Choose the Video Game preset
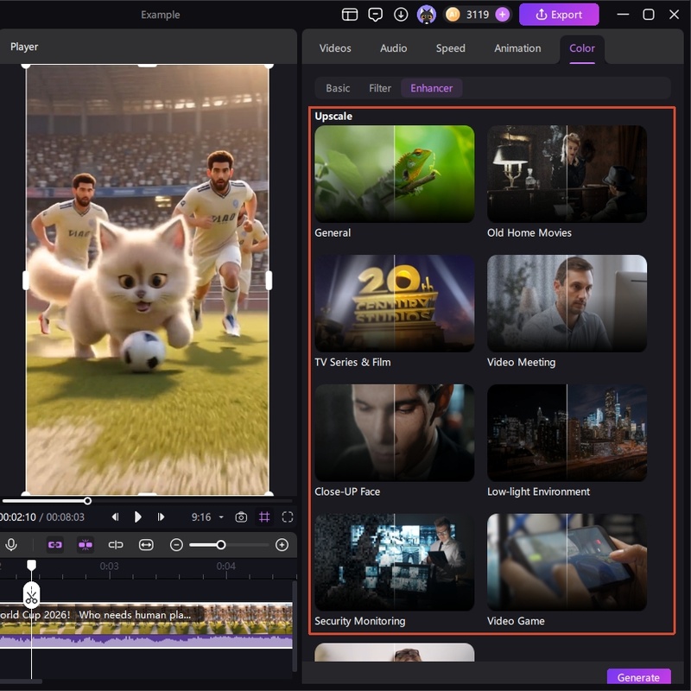691x691 pixels. (x=567, y=562)
